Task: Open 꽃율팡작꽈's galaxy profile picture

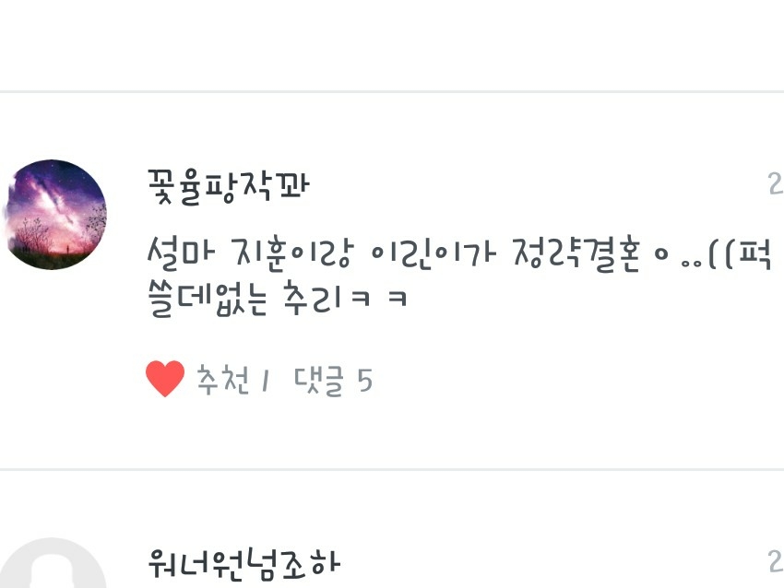Action: [x=55, y=215]
